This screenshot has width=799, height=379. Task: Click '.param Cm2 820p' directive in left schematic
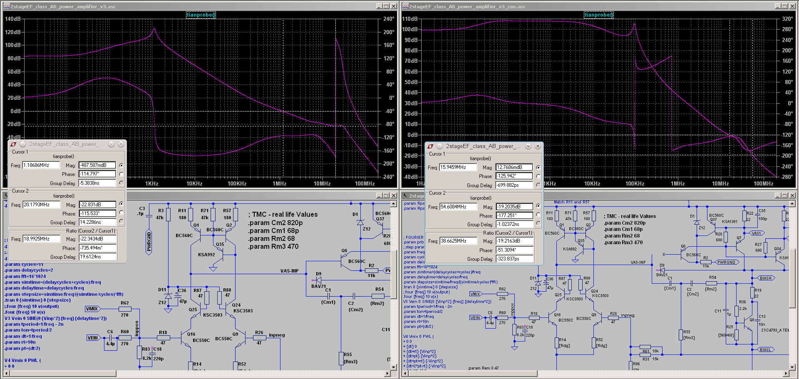(x=275, y=223)
